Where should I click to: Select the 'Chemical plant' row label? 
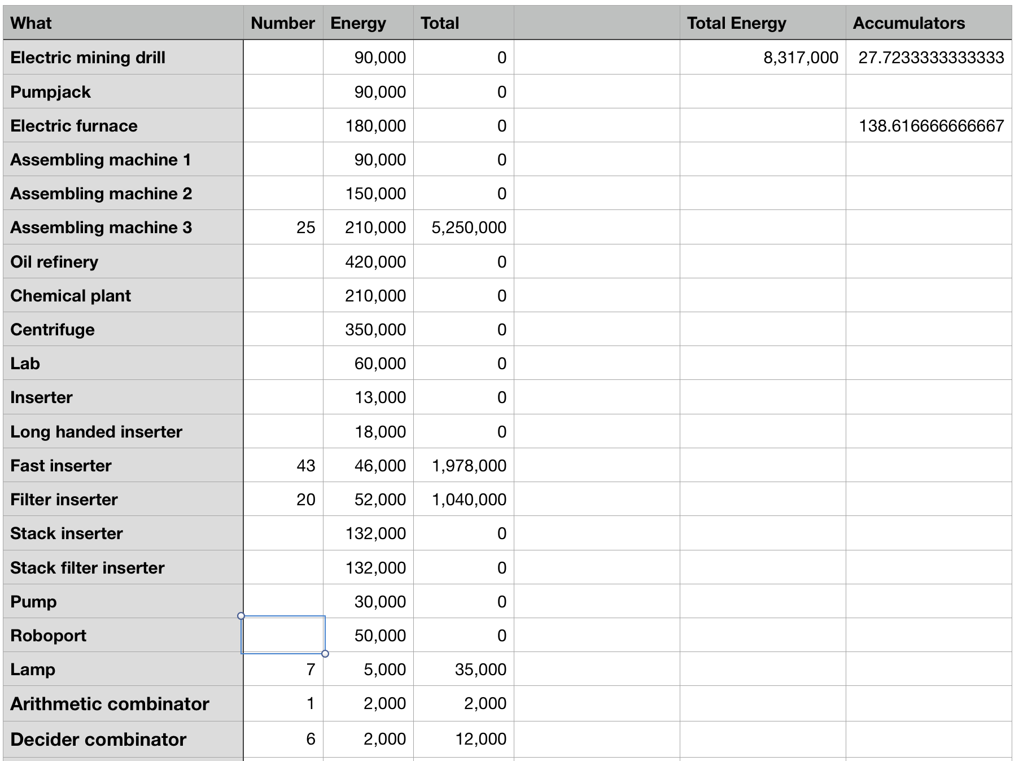pos(123,295)
